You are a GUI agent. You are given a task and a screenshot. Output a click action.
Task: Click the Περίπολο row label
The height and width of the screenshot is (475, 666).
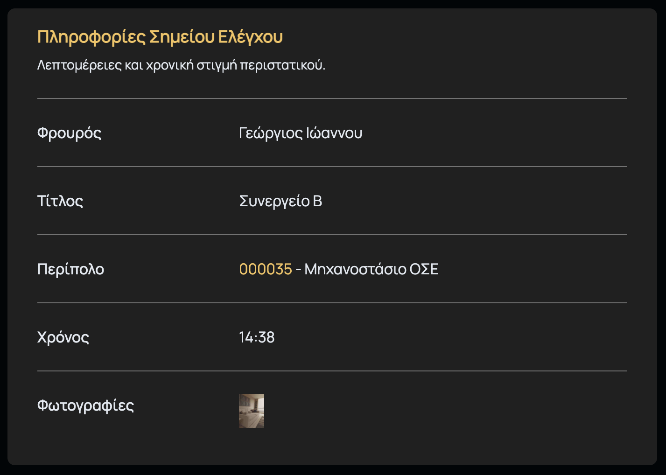pyautogui.click(x=70, y=269)
